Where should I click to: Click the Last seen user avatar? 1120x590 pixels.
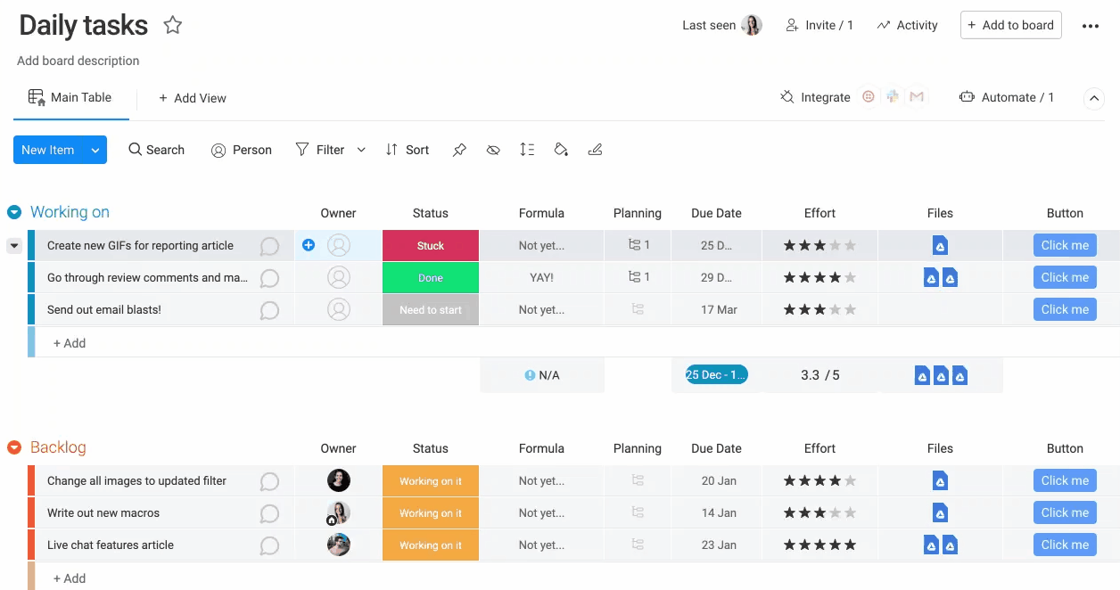(x=752, y=25)
